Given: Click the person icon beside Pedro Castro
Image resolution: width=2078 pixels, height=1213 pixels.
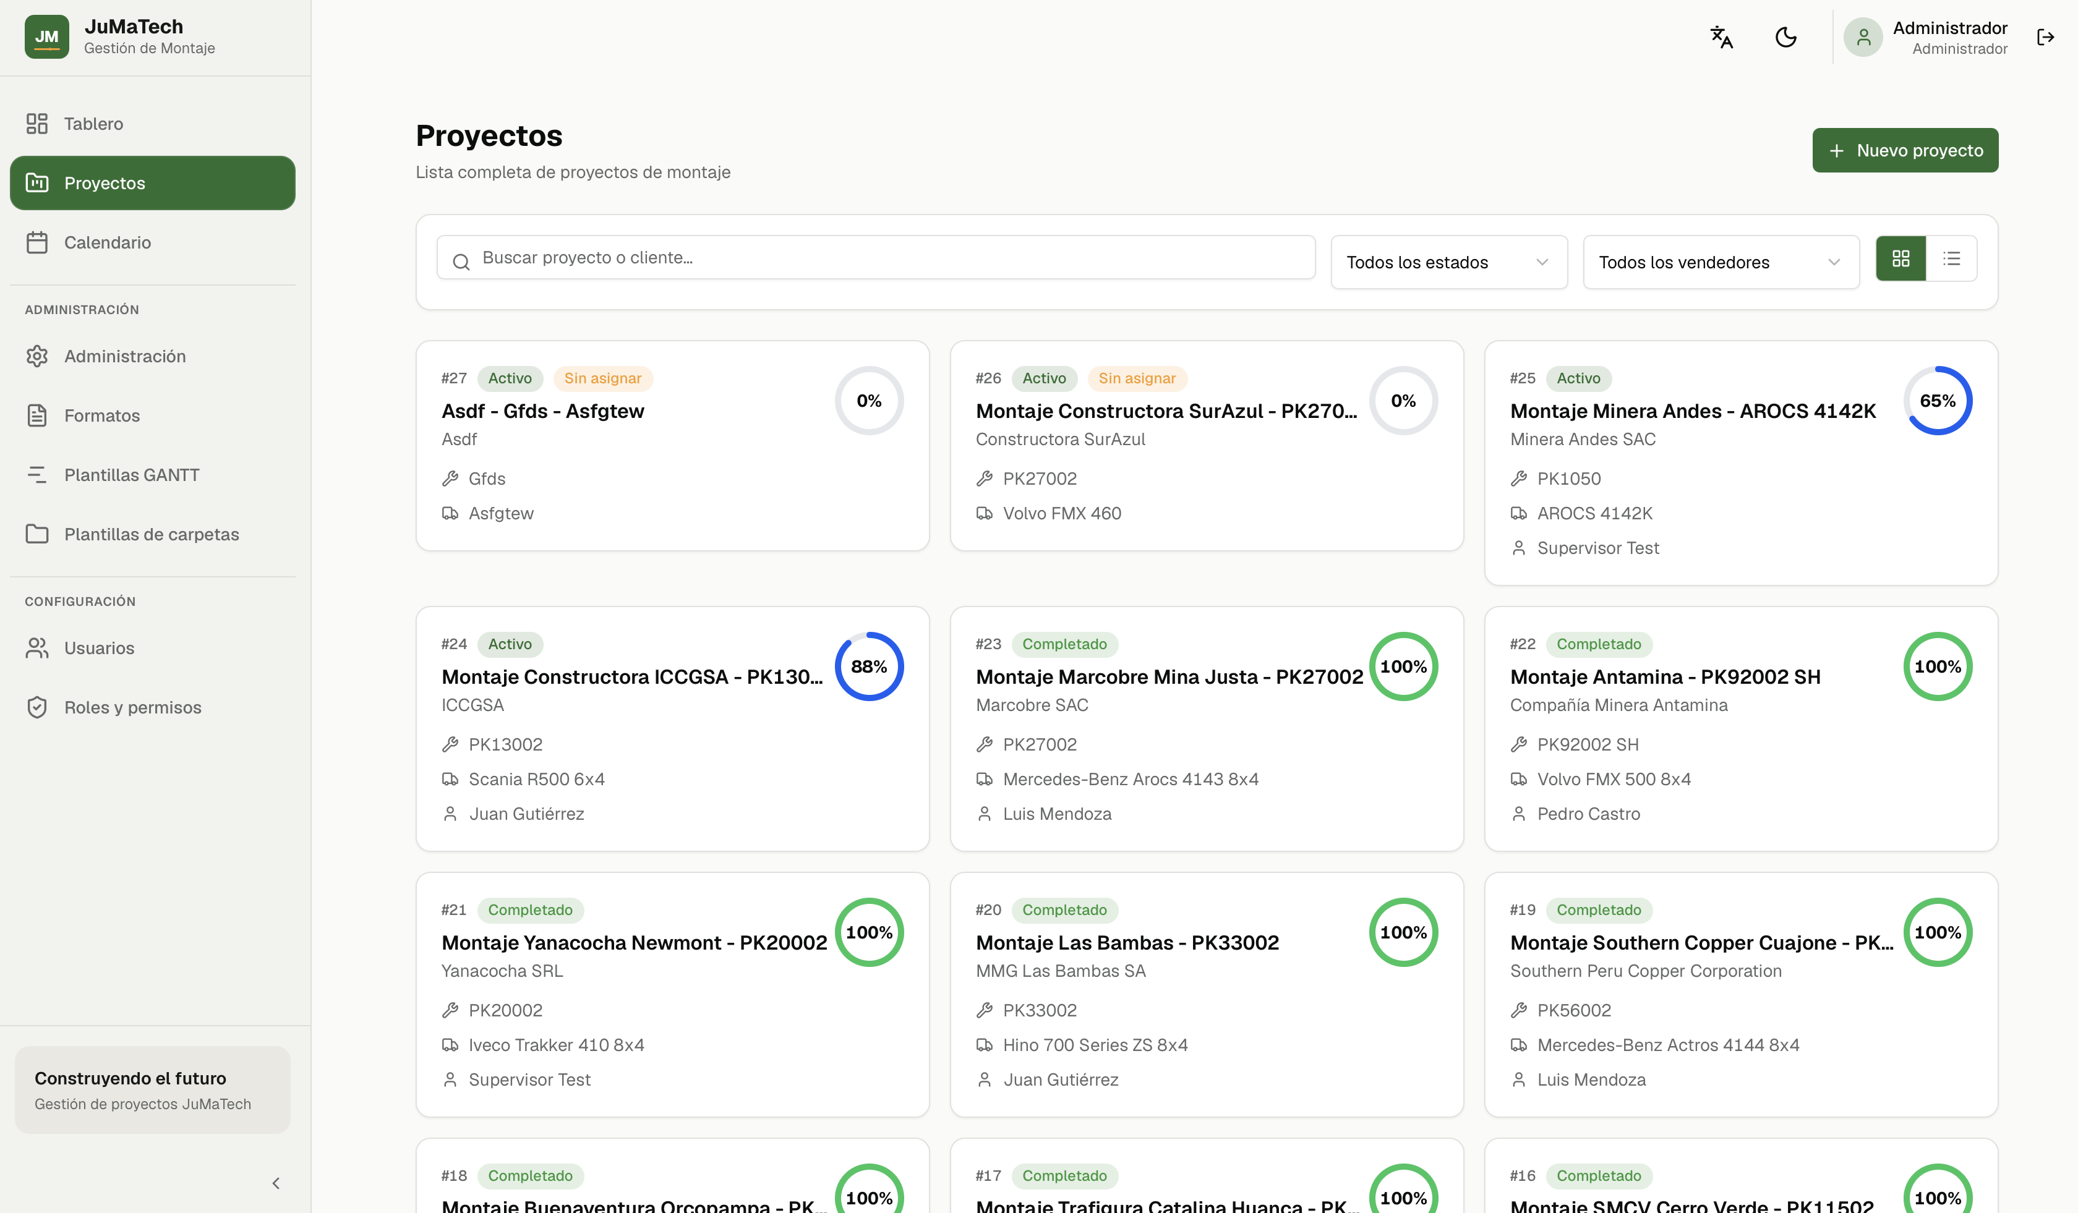Looking at the screenshot, I should [x=1519, y=814].
